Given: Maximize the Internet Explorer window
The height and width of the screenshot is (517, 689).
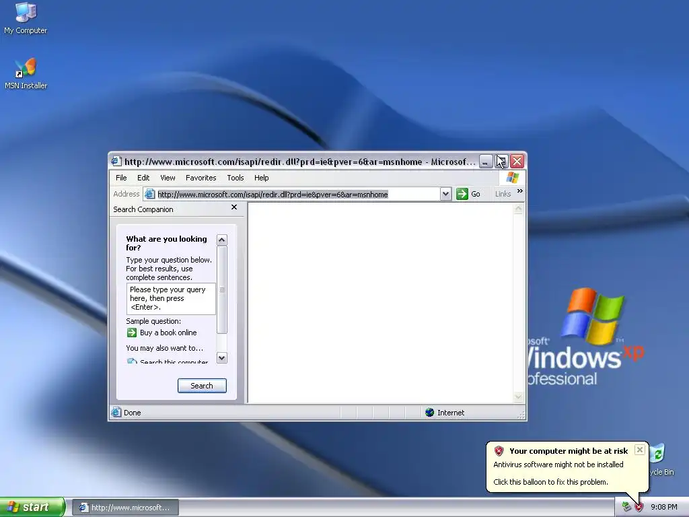Looking at the screenshot, I should coord(501,162).
